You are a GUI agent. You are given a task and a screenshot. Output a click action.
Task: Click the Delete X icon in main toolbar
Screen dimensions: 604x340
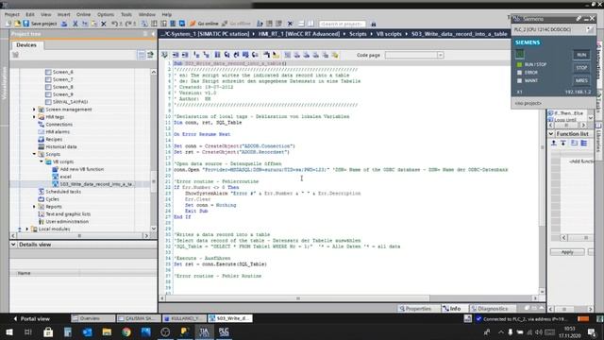point(104,24)
